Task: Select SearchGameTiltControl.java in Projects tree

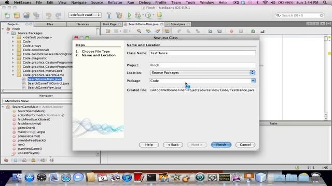Action: pos(48,83)
